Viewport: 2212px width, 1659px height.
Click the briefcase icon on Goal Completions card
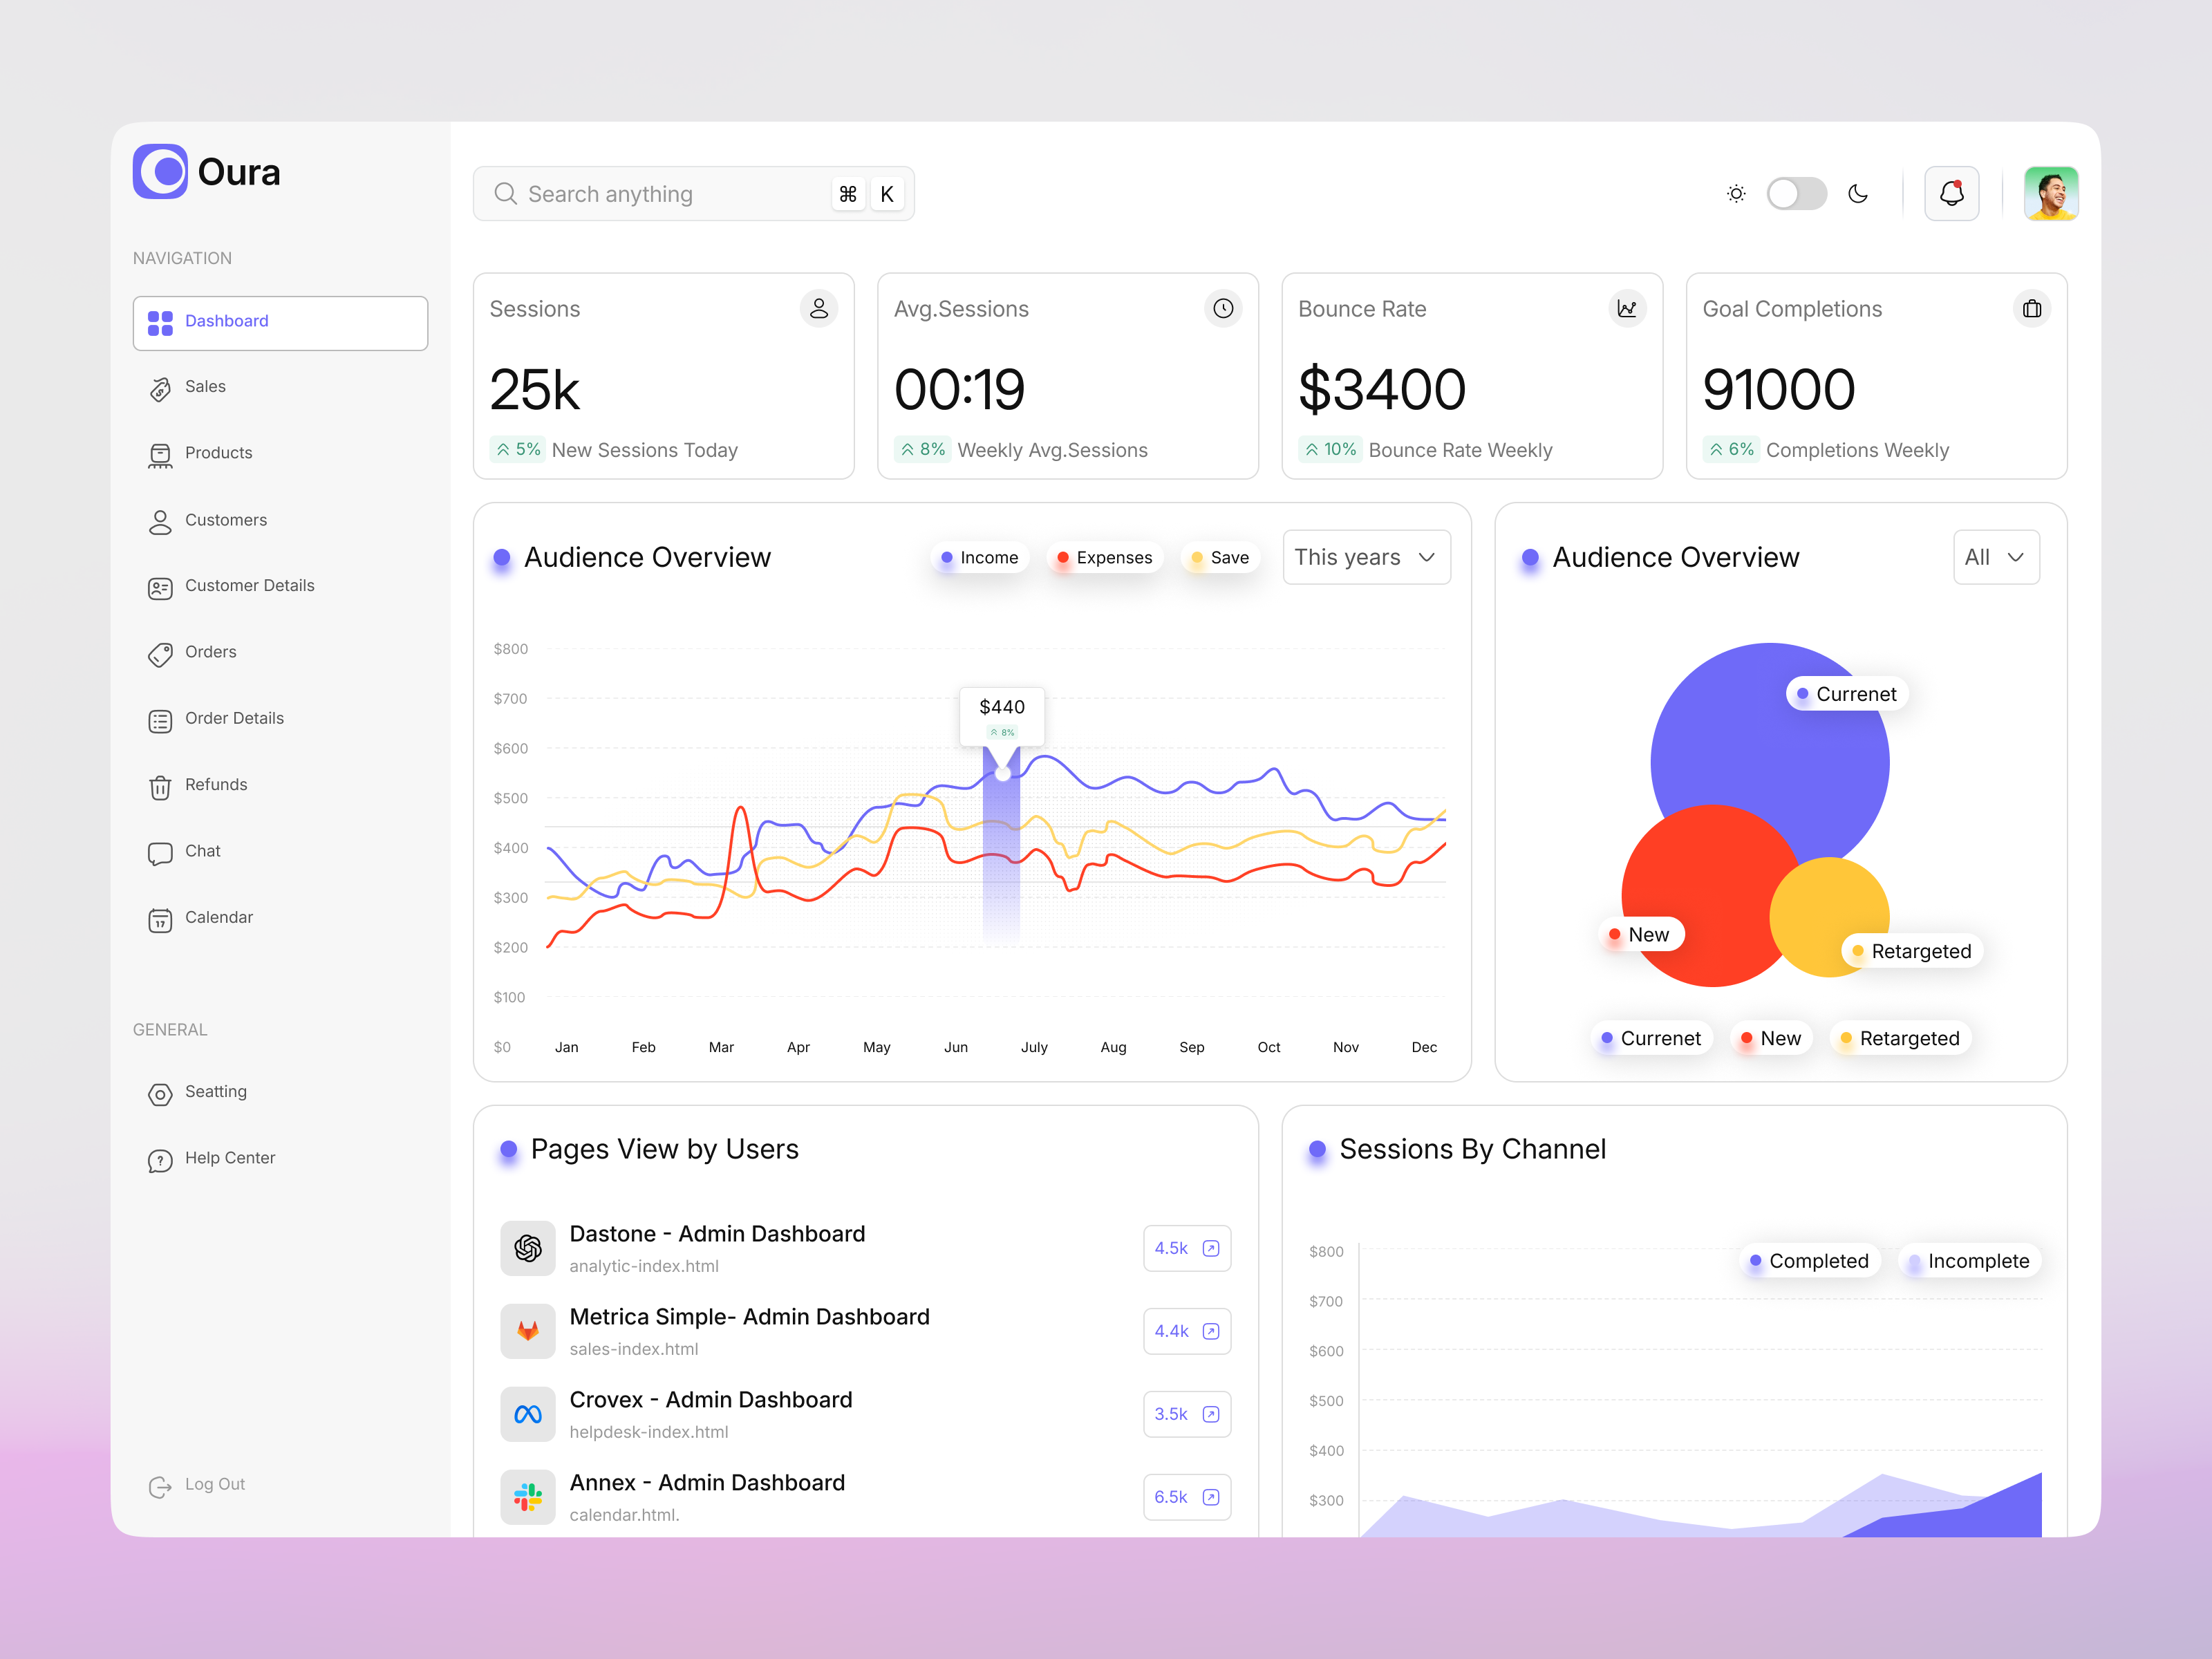pos(2031,308)
